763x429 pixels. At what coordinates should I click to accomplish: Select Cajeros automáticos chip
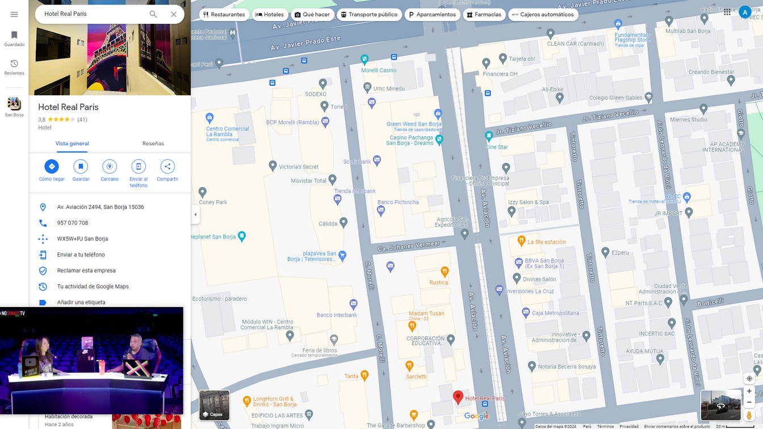pos(543,14)
